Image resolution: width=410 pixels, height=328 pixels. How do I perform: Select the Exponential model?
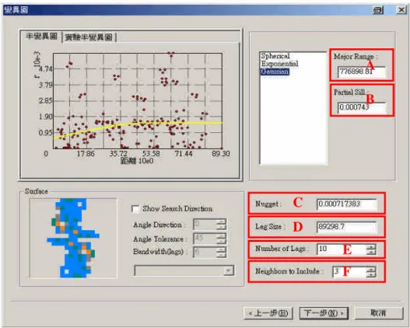tap(279, 64)
